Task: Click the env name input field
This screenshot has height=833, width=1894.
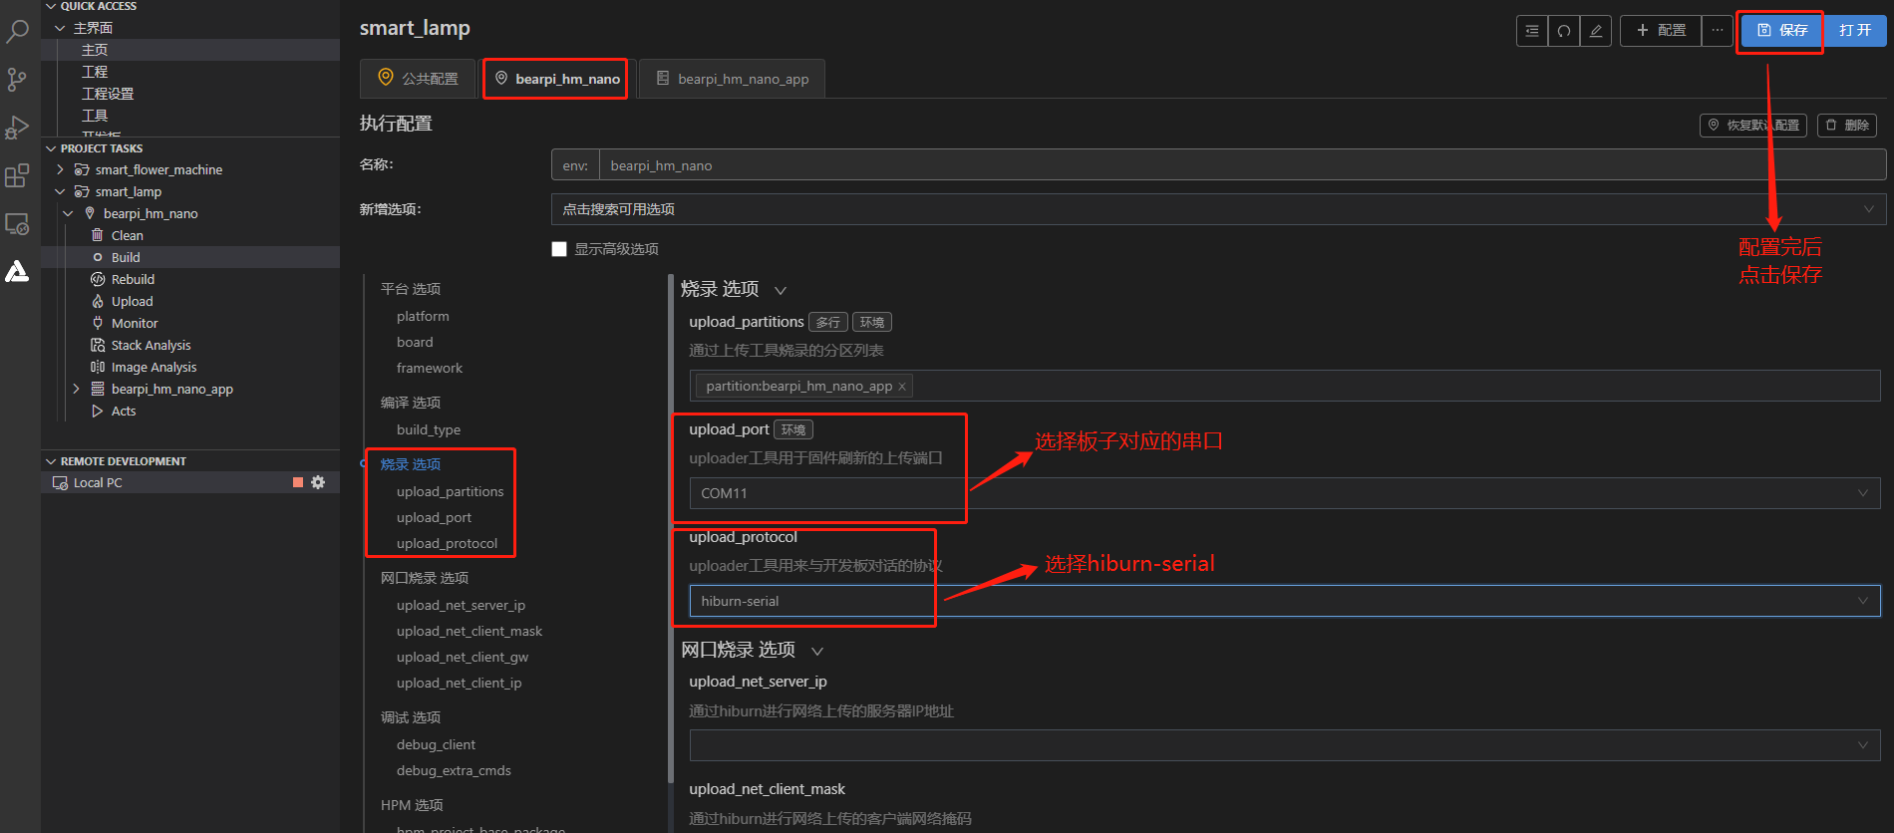Action: tap(1241, 165)
